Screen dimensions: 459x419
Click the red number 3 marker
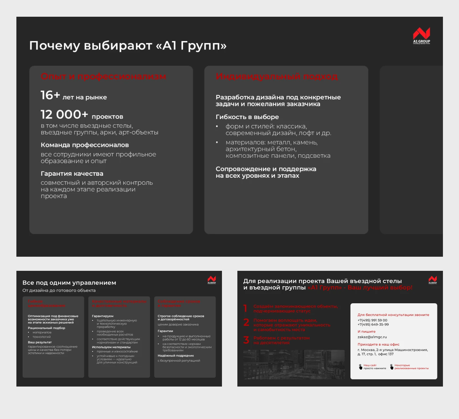click(x=246, y=340)
